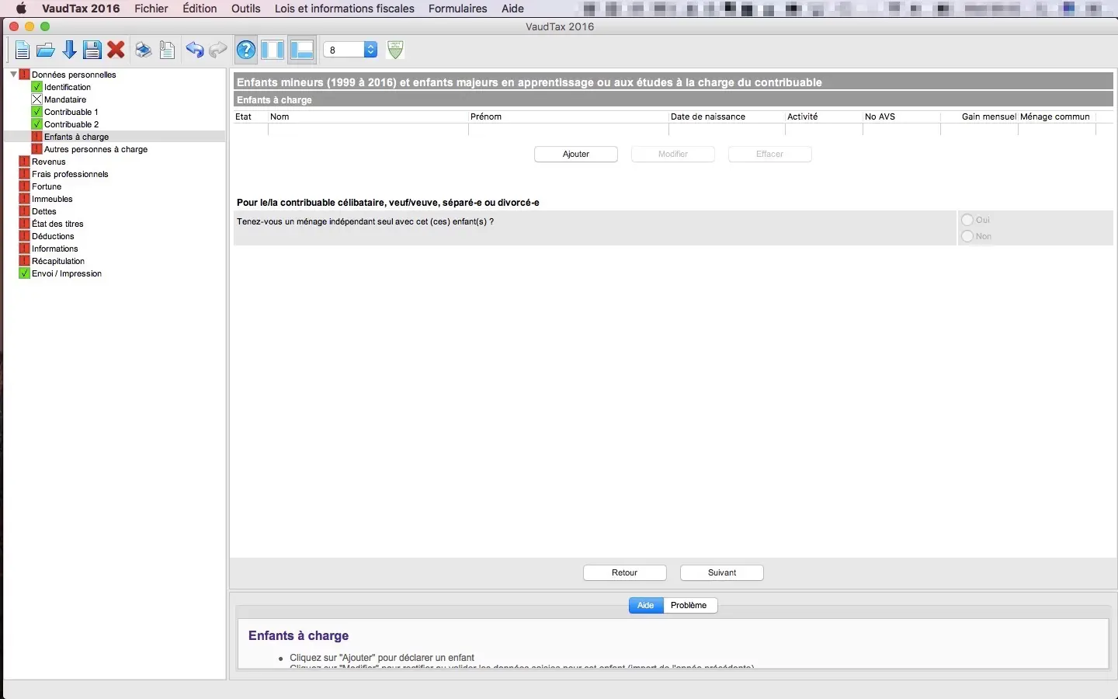Select Données personnelles in the tree
1118x699 pixels.
74,75
